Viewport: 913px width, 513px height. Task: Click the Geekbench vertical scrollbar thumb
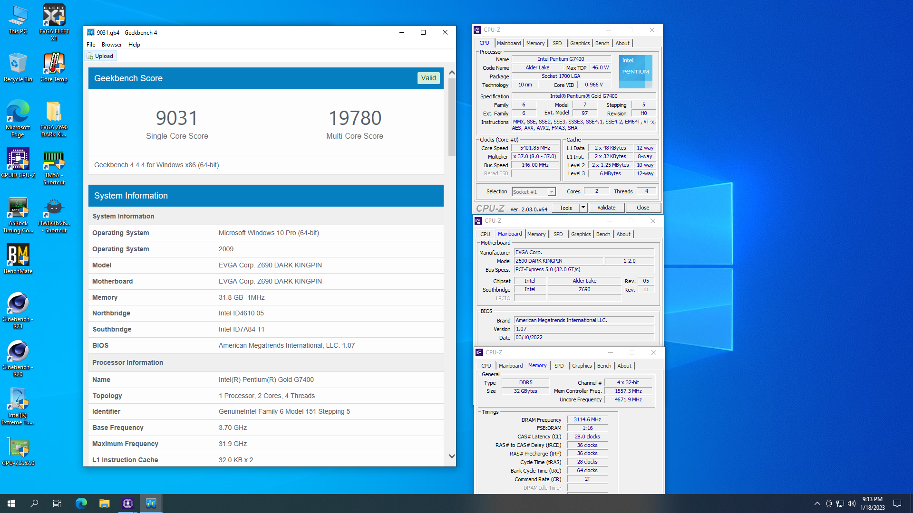(x=452, y=117)
